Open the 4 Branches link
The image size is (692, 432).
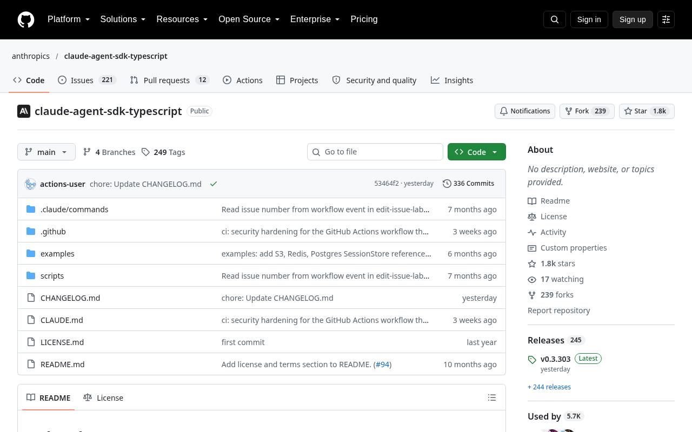[109, 152]
